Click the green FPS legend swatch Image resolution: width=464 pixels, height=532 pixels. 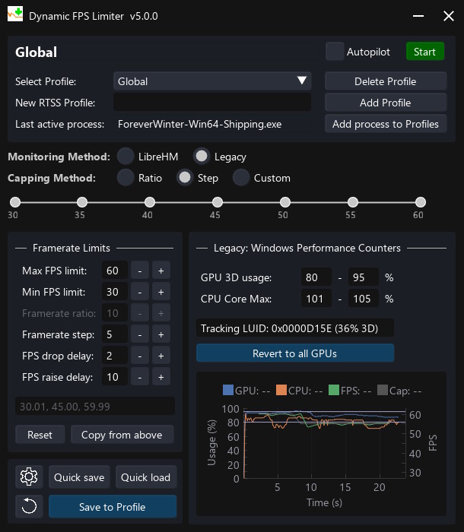334,390
